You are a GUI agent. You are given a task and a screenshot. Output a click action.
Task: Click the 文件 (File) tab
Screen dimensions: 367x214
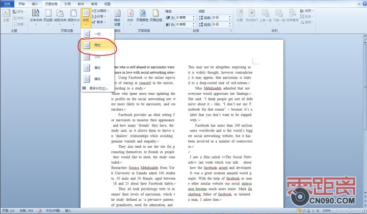[x=7, y=4]
